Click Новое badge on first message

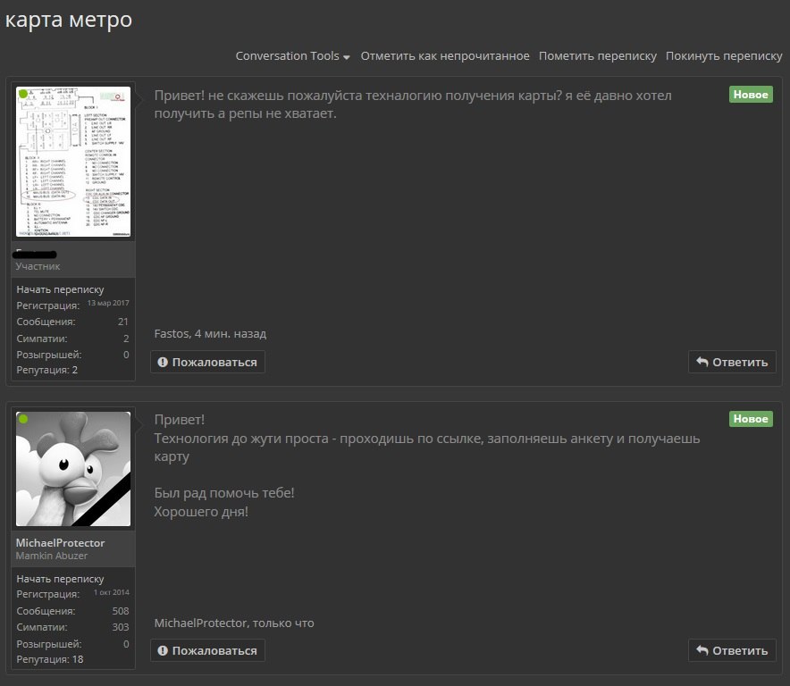pyautogui.click(x=751, y=95)
